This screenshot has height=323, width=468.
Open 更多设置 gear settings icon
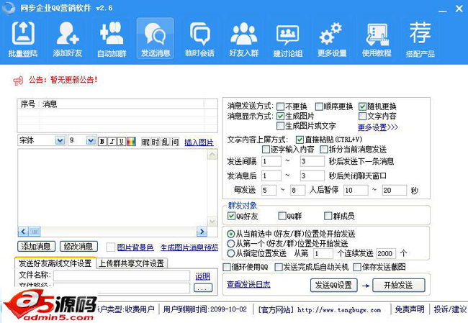331,39
